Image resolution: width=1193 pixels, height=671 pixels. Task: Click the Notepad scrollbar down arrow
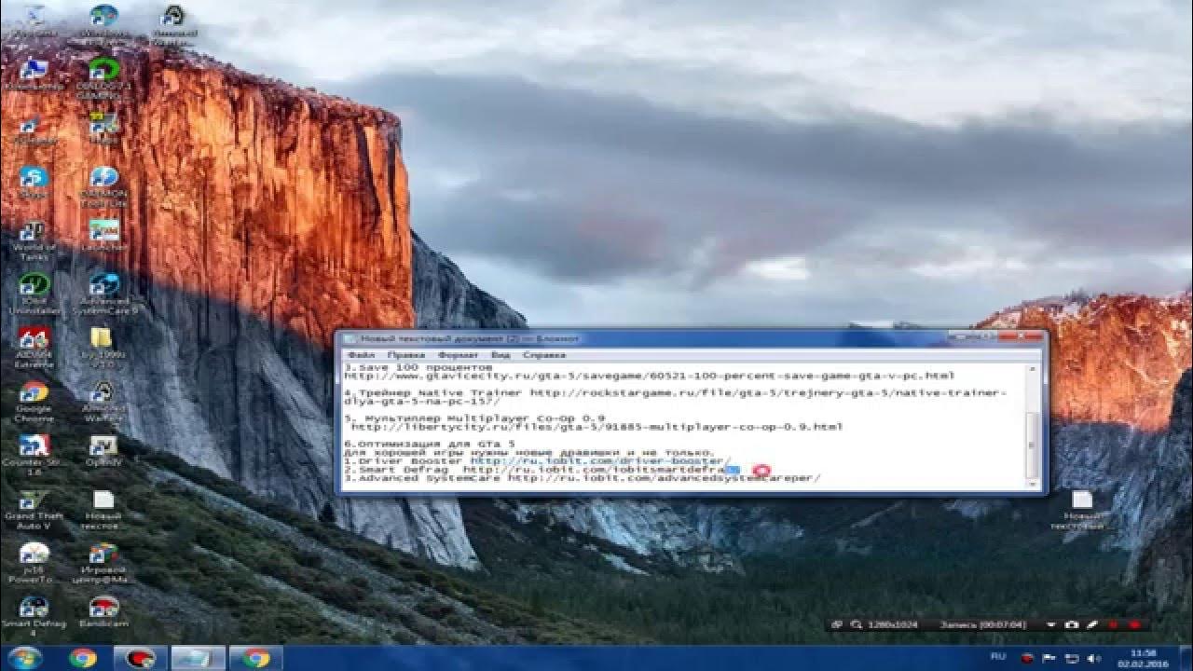[1032, 482]
